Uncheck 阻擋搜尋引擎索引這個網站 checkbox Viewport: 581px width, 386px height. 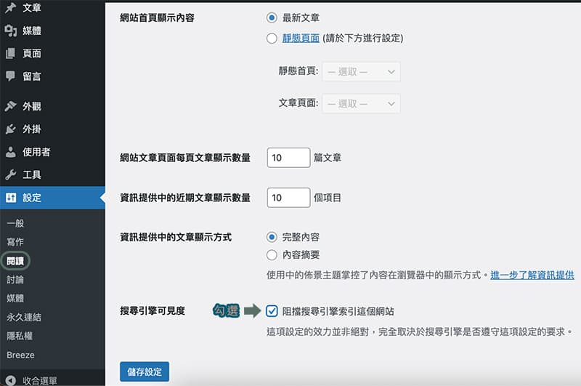(272, 311)
